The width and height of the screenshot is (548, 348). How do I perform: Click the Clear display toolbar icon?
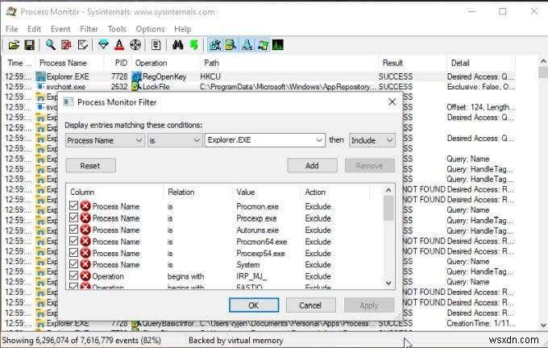coord(83,45)
